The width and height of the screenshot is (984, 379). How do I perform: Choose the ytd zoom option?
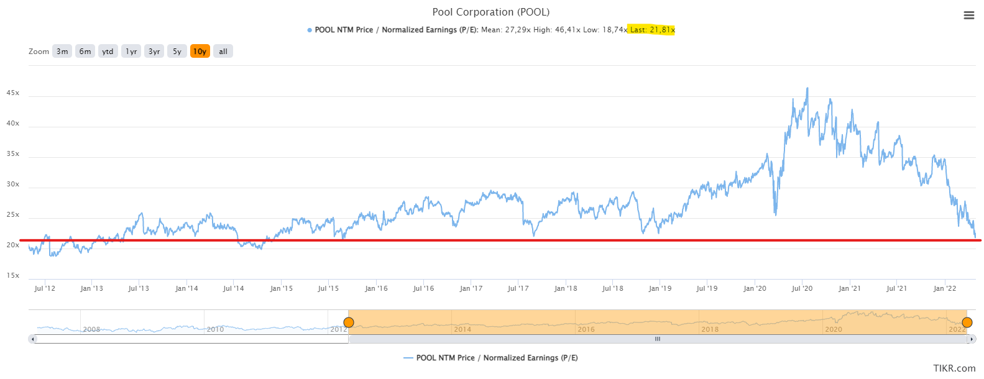[x=108, y=52]
